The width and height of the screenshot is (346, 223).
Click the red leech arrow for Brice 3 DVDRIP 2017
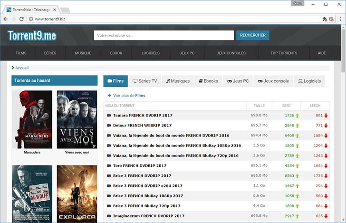326,176
